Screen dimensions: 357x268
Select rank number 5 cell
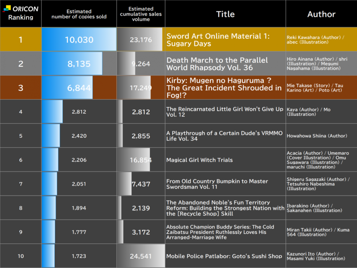click(x=21, y=136)
